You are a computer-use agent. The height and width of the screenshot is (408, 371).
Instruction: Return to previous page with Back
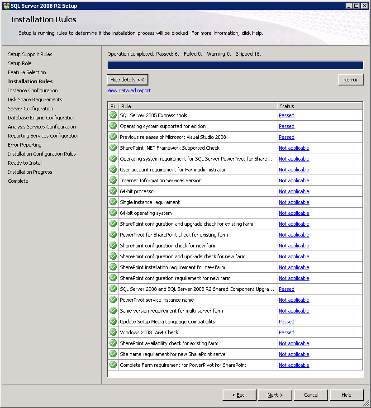[x=239, y=395]
